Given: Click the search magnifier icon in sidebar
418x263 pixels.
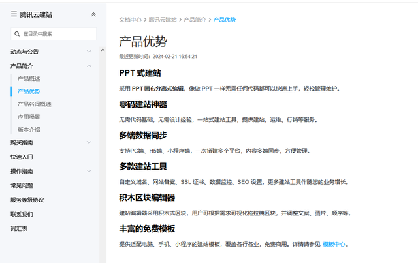Looking at the screenshot, I should point(17,34).
